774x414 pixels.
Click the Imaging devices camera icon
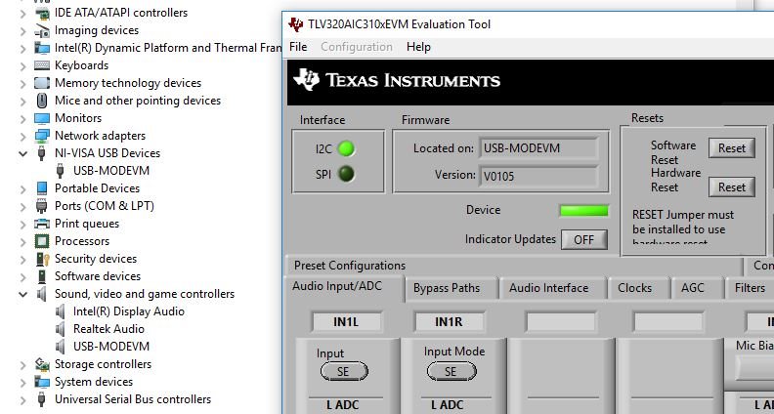[42, 30]
